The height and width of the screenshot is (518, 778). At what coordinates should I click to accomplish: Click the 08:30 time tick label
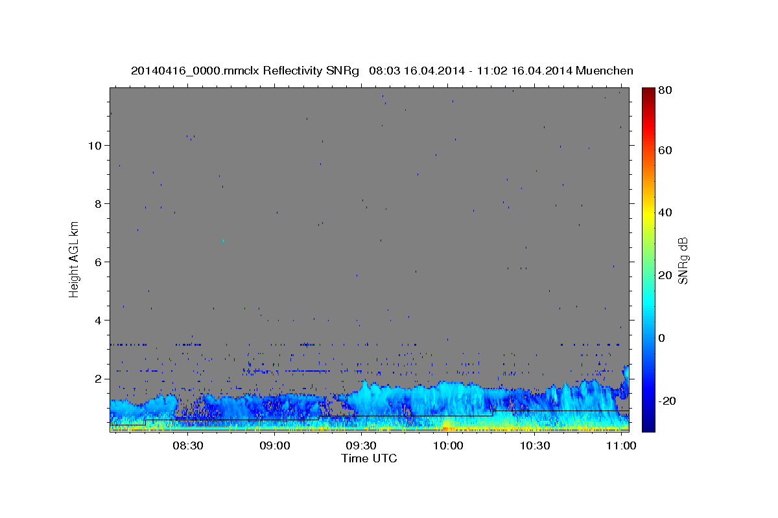187,446
